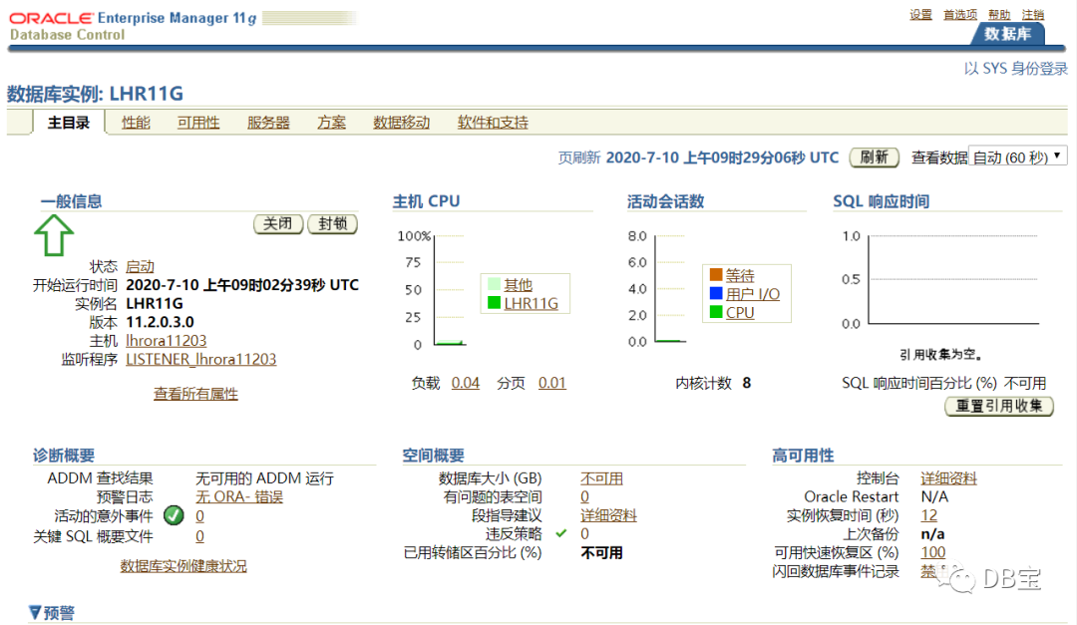Click the 启动 status link

pyautogui.click(x=141, y=266)
